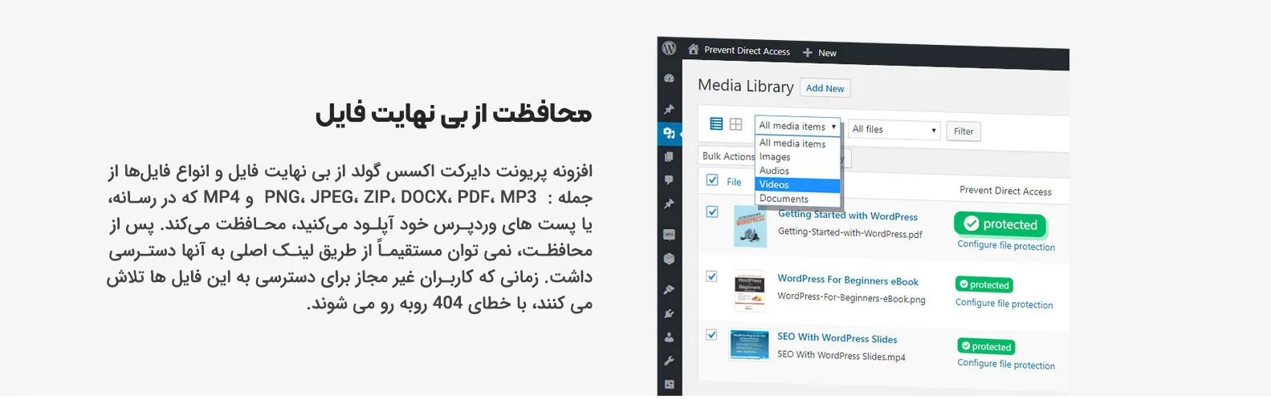Viewport: 1271px width, 399px height.
Task: Click filename WordPress-For-Beginners-eBook.png
Action: [x=851, y=298]
